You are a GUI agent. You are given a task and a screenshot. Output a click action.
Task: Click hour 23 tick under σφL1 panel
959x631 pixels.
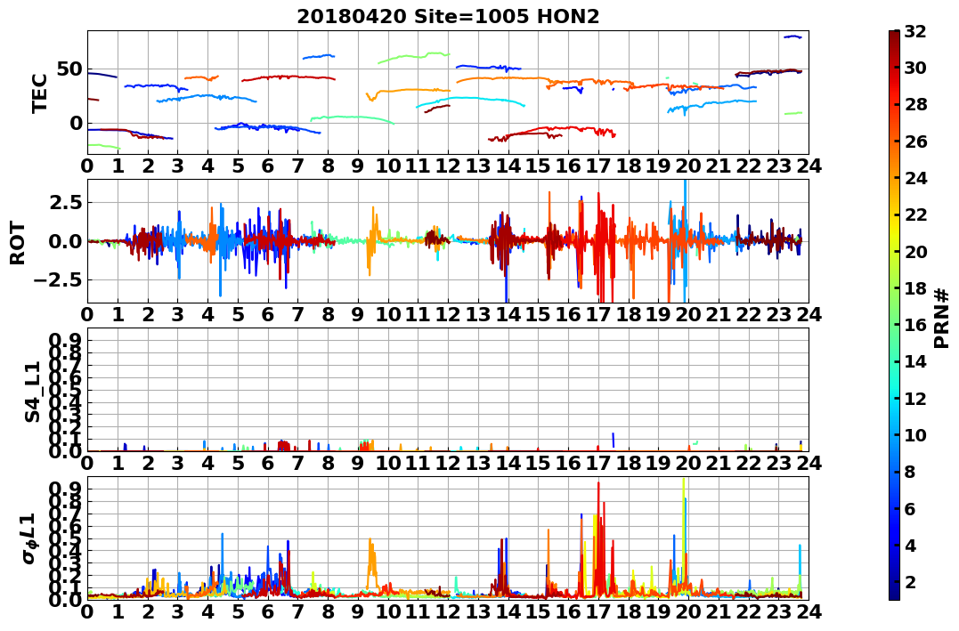pyautogui.click(x=778, y=611)
